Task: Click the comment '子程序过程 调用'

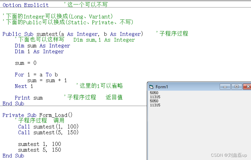Action: (x=40, y=120)
